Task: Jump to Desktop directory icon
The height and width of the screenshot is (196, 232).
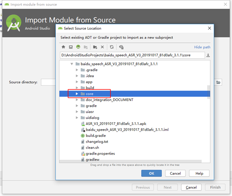Action: [71, 47]
